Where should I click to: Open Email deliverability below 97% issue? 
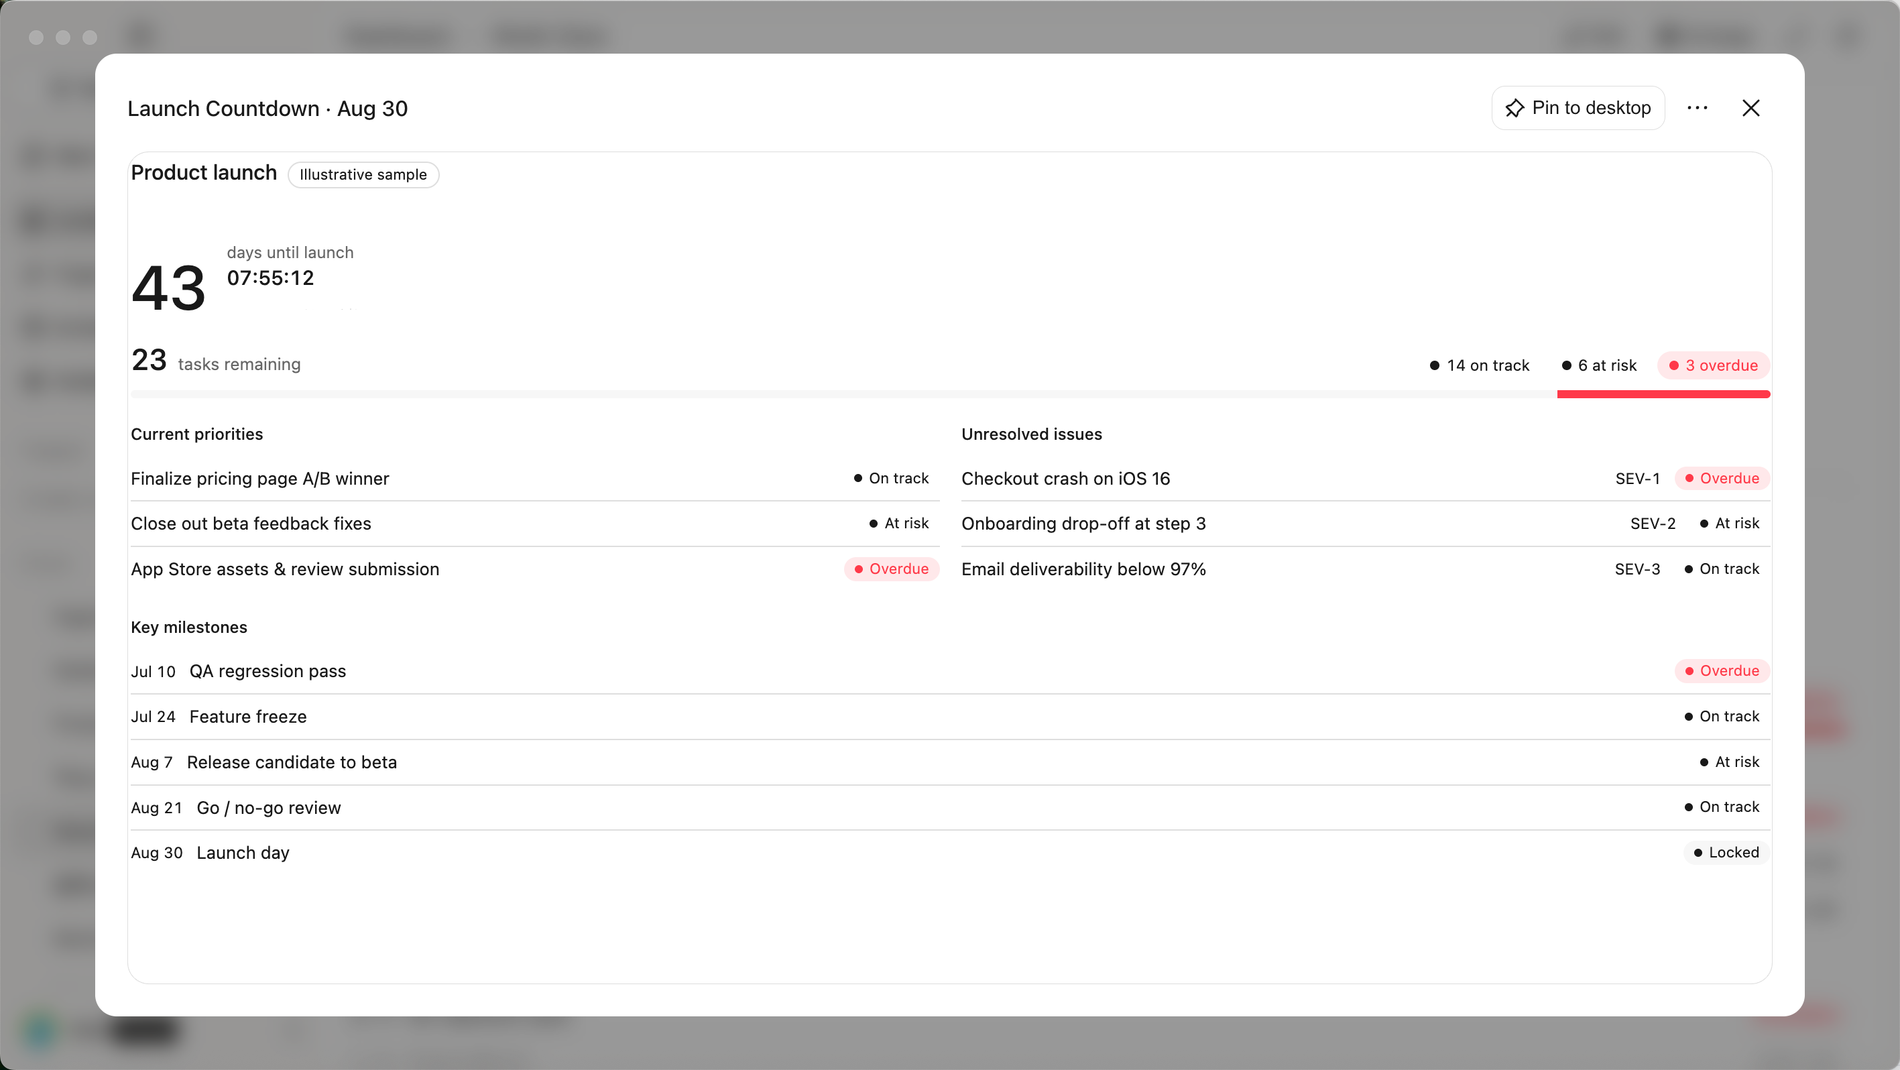(x=1365, y=569)
